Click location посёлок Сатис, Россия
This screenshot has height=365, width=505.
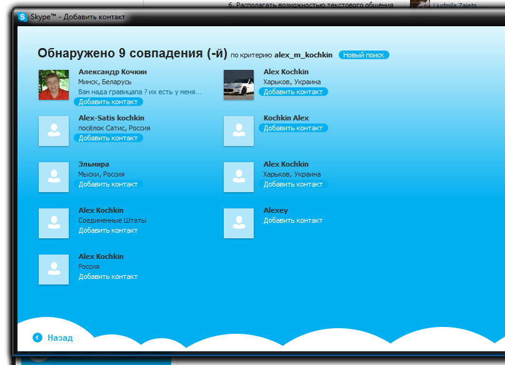click(x=114, y=128)
